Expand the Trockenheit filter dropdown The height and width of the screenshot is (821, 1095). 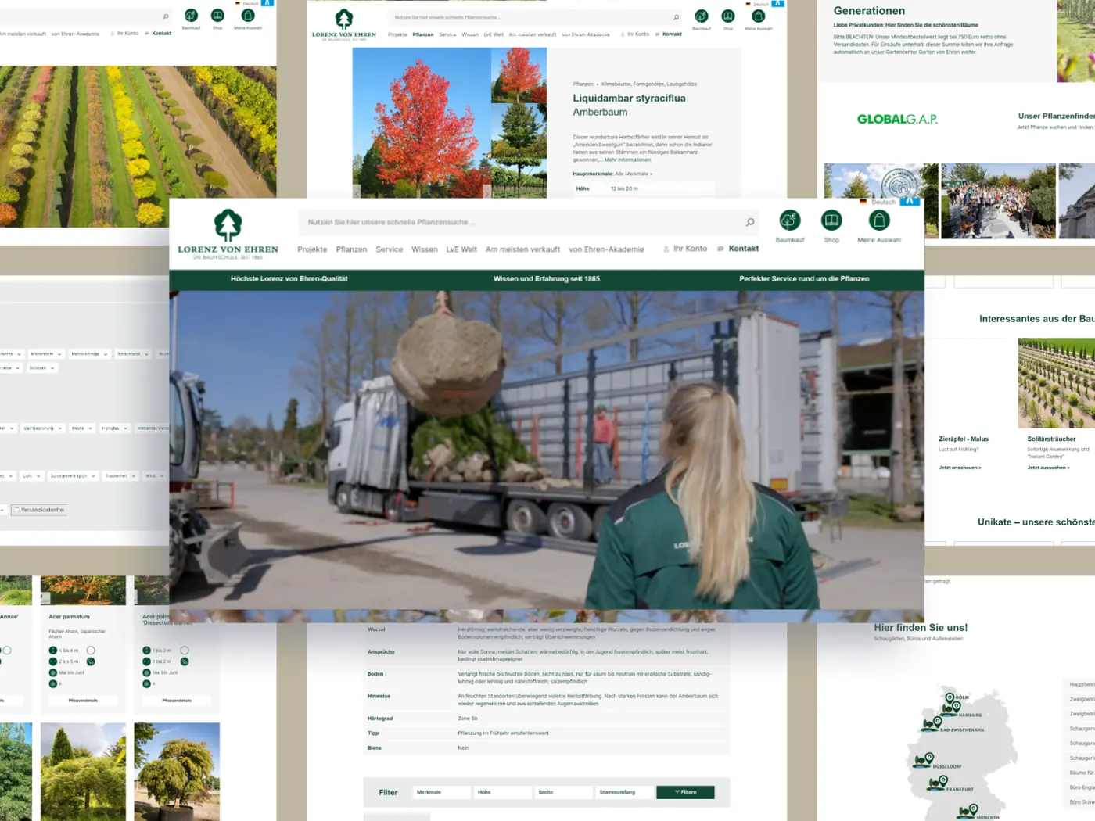click(120, 476)
